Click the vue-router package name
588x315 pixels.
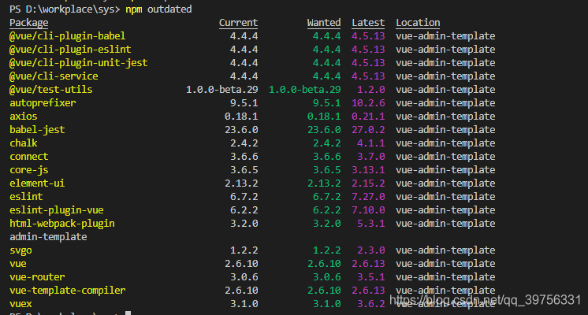point(37,276)
